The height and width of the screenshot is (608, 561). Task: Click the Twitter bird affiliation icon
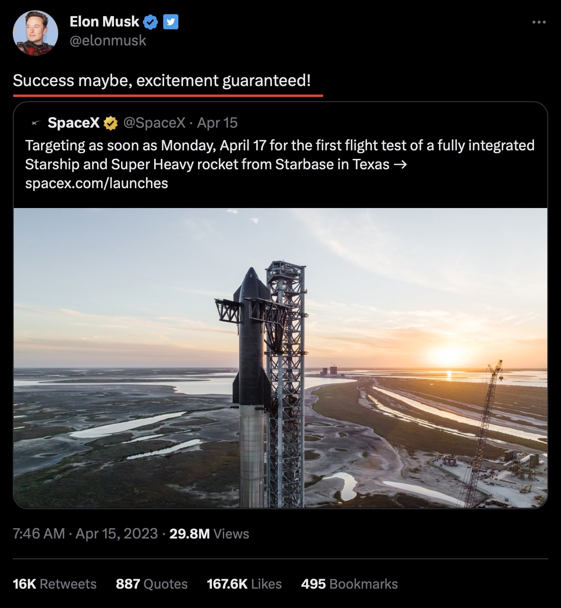(171, 21)
